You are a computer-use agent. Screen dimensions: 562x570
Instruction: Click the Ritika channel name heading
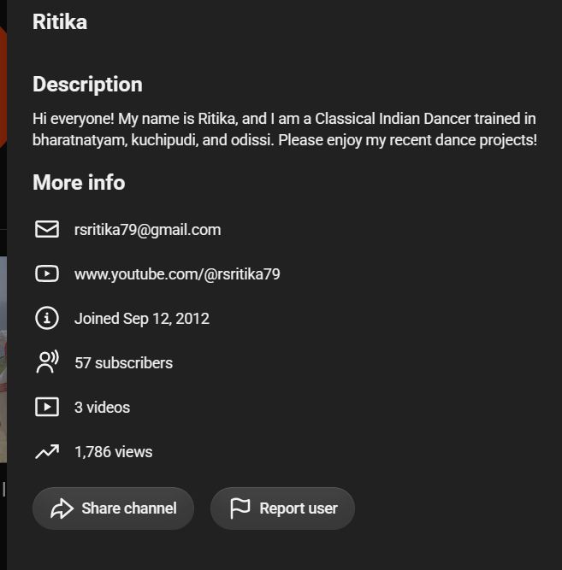[x=60, y=22]
